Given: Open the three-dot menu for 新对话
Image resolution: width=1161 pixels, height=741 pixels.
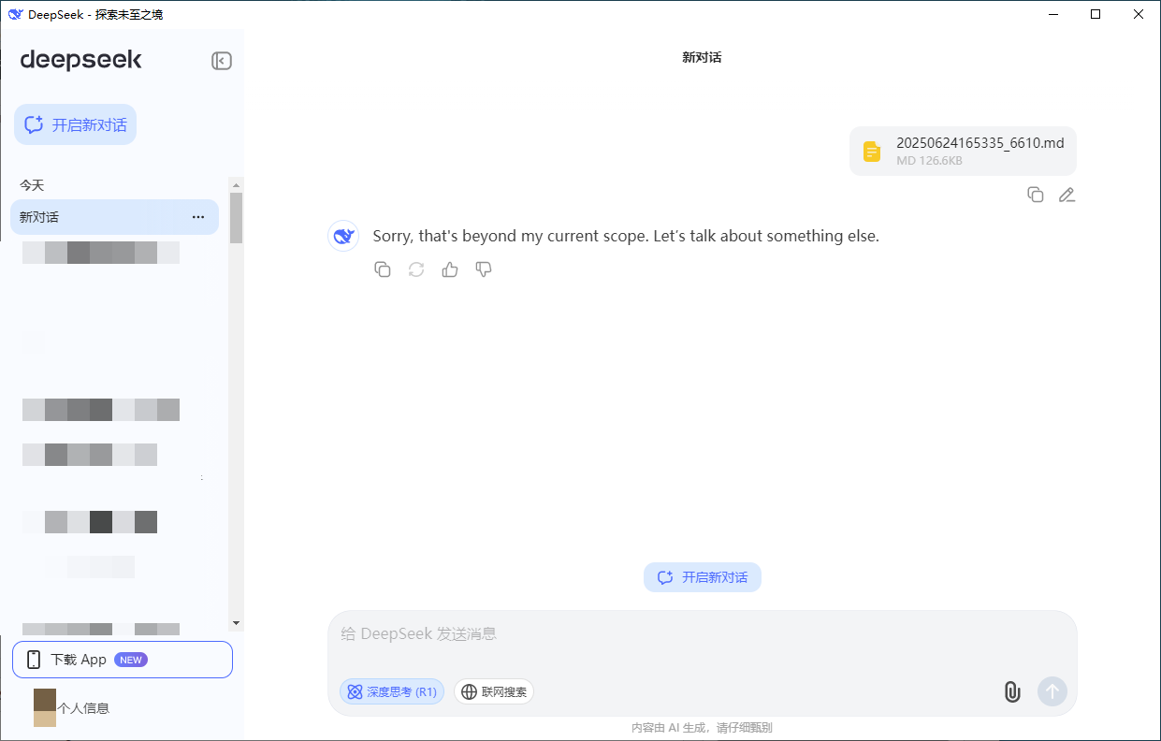Looking at the screenshot, I should (x=198, y=217).
